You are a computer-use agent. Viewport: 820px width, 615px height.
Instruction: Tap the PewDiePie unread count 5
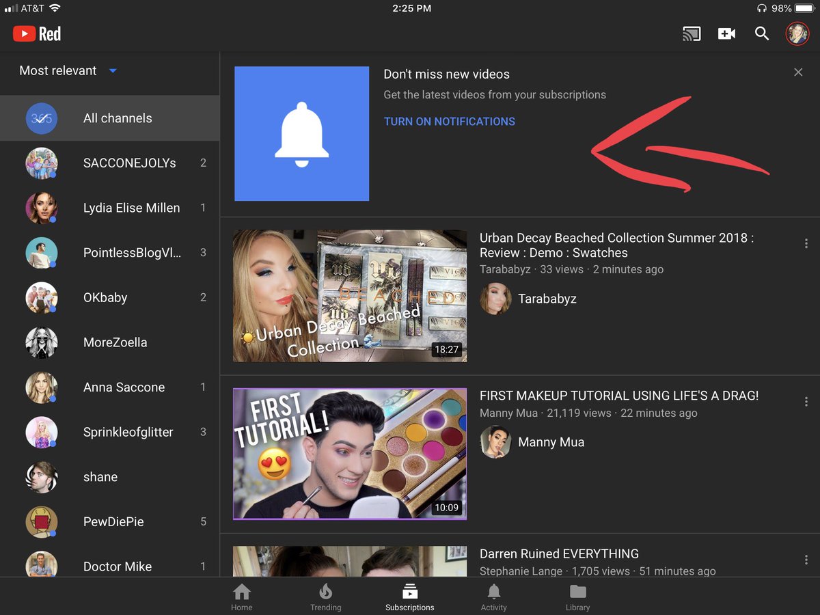203,521
